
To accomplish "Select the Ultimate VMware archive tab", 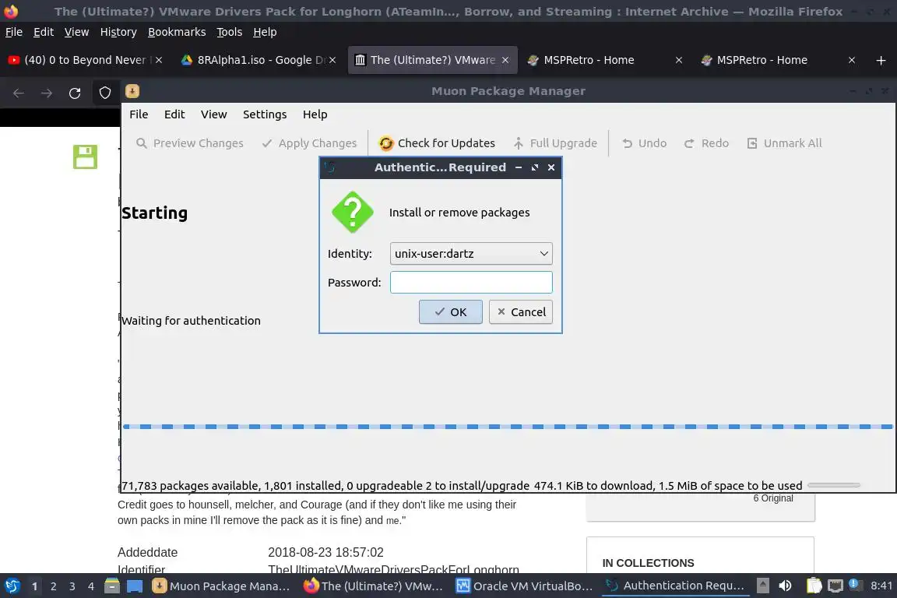I will coord(432,60).
